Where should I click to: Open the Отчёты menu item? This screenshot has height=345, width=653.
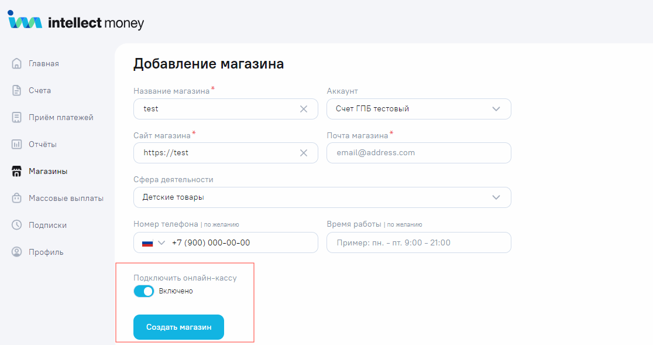pos(43,144)
